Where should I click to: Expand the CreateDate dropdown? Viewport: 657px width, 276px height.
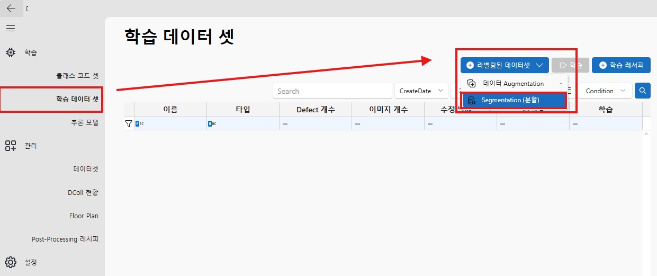pos(421,91)
